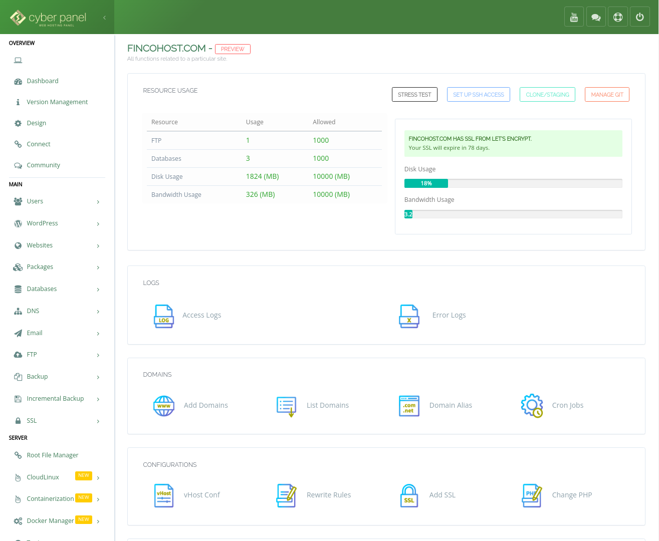The image size is (659, 541).
Task: Click the PREVIEW badge beside site name
Action: tap(233, 49)
